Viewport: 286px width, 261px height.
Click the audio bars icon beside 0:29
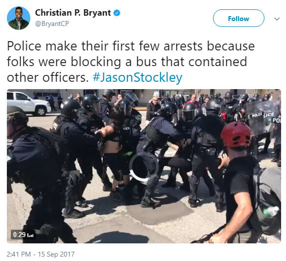tap(30, 235)
